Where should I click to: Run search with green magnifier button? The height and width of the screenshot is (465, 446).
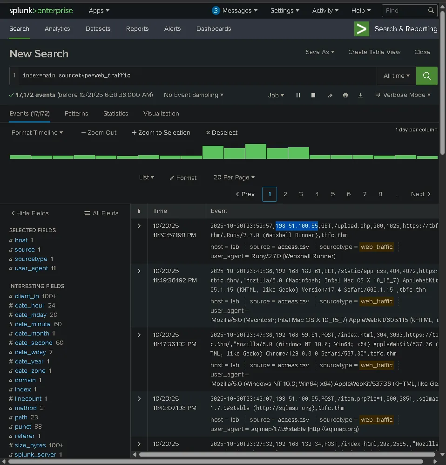click(x=426, y=75)
